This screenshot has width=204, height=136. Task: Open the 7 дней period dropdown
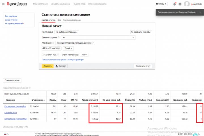pos(69,48)
